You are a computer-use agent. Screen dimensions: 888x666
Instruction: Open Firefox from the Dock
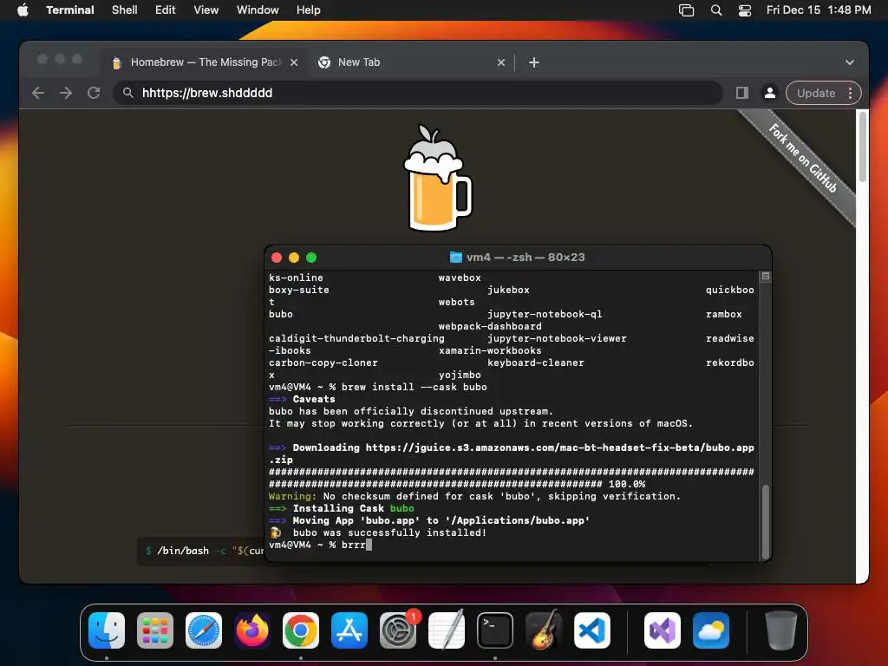click(252, 630)
